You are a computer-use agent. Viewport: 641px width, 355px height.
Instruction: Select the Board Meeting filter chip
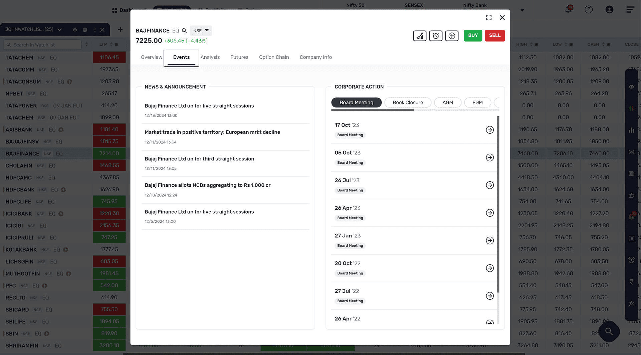pyautogui.click(x=356, y=102)
